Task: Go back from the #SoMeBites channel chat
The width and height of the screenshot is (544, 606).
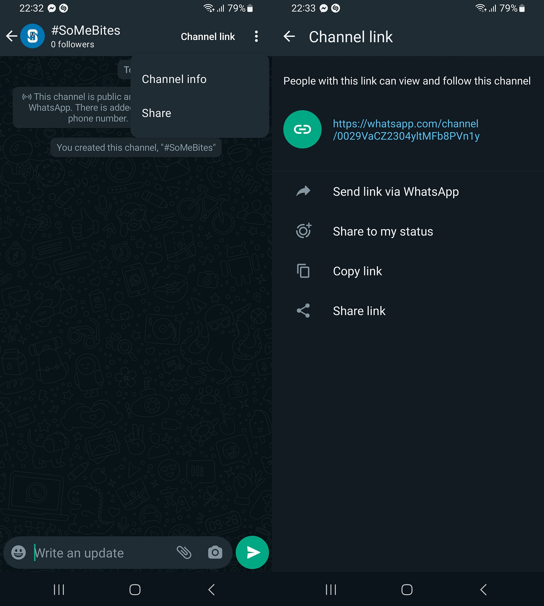Action: point(12,36)
